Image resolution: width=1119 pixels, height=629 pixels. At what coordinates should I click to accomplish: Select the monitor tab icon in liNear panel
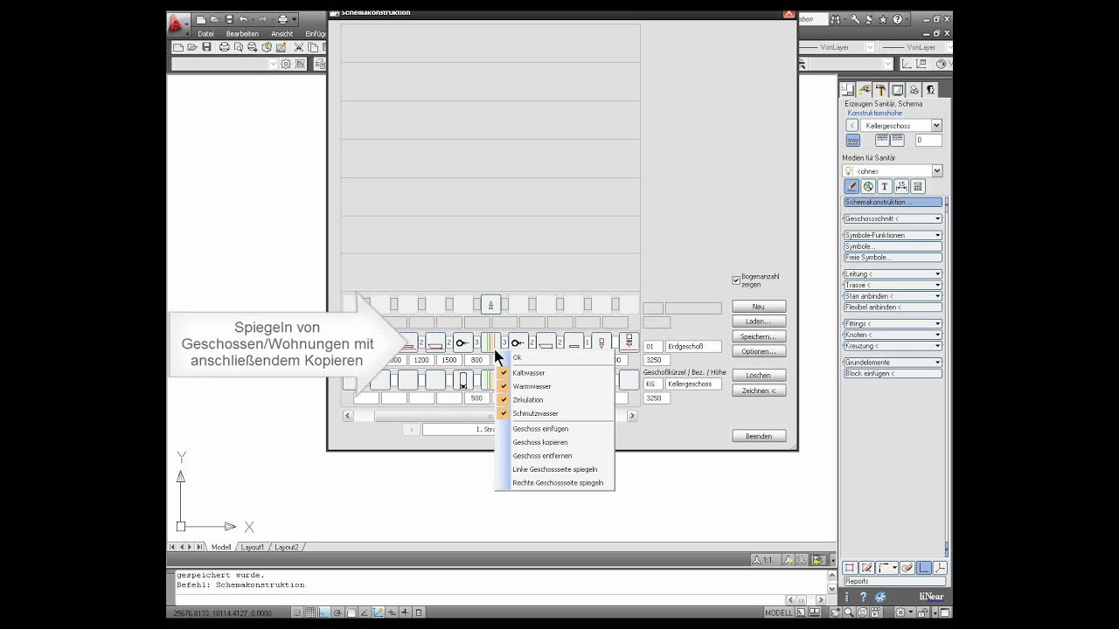[897, 89]
